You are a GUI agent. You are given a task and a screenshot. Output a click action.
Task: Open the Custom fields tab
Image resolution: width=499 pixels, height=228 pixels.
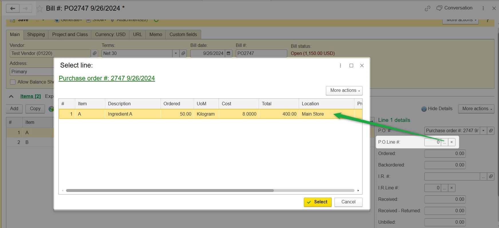[183, 34]
